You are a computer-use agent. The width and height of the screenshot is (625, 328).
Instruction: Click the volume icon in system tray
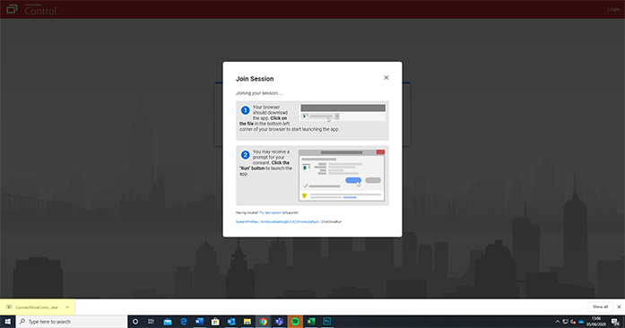click(573, 322)
